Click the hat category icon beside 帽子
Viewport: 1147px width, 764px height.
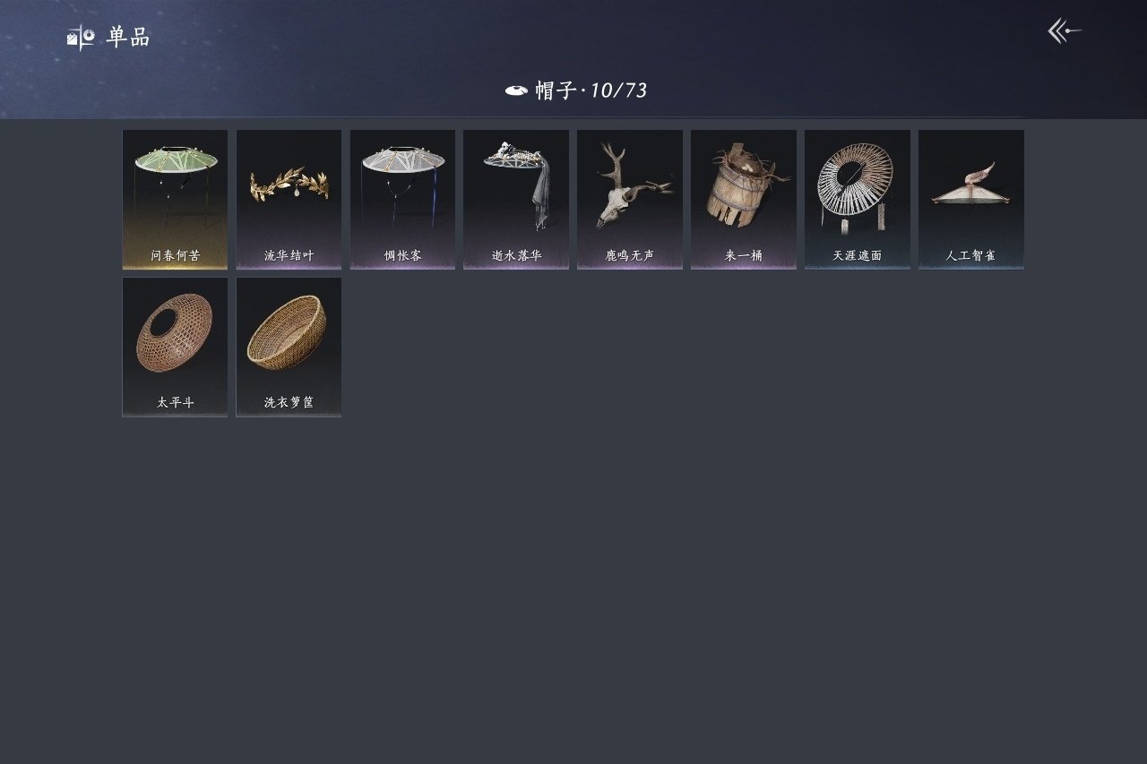click(516, 90)
